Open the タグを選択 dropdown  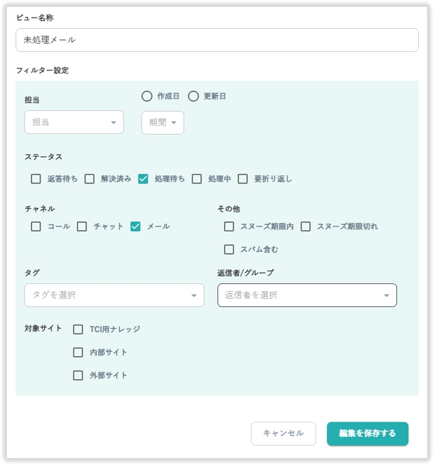pyautogui.click(x=114, y=295)
